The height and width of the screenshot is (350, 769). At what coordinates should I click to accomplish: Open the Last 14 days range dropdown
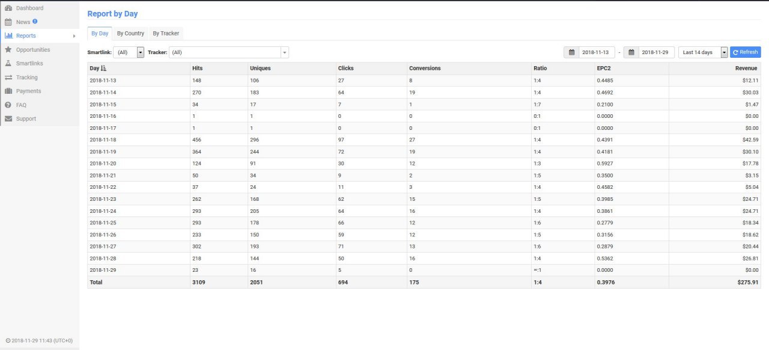[724, 52]
